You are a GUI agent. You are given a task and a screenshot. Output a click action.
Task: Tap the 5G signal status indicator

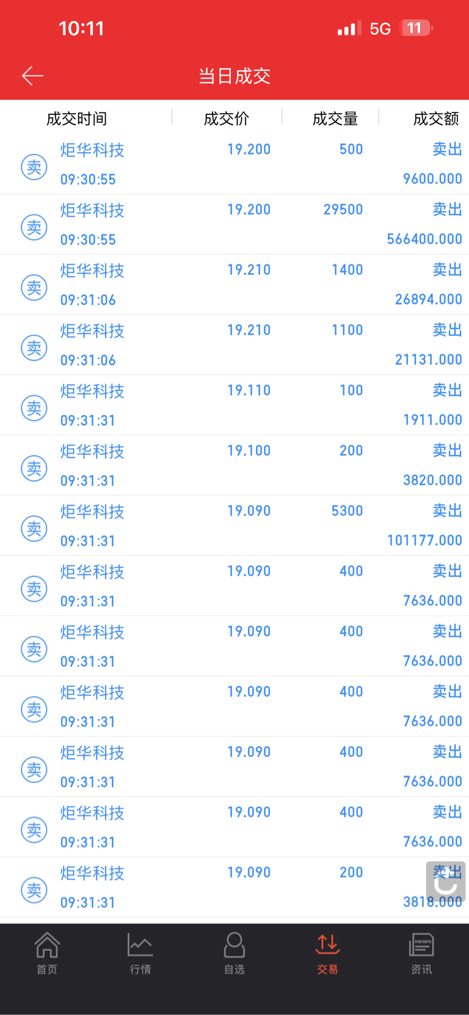[x=380, y=29]
